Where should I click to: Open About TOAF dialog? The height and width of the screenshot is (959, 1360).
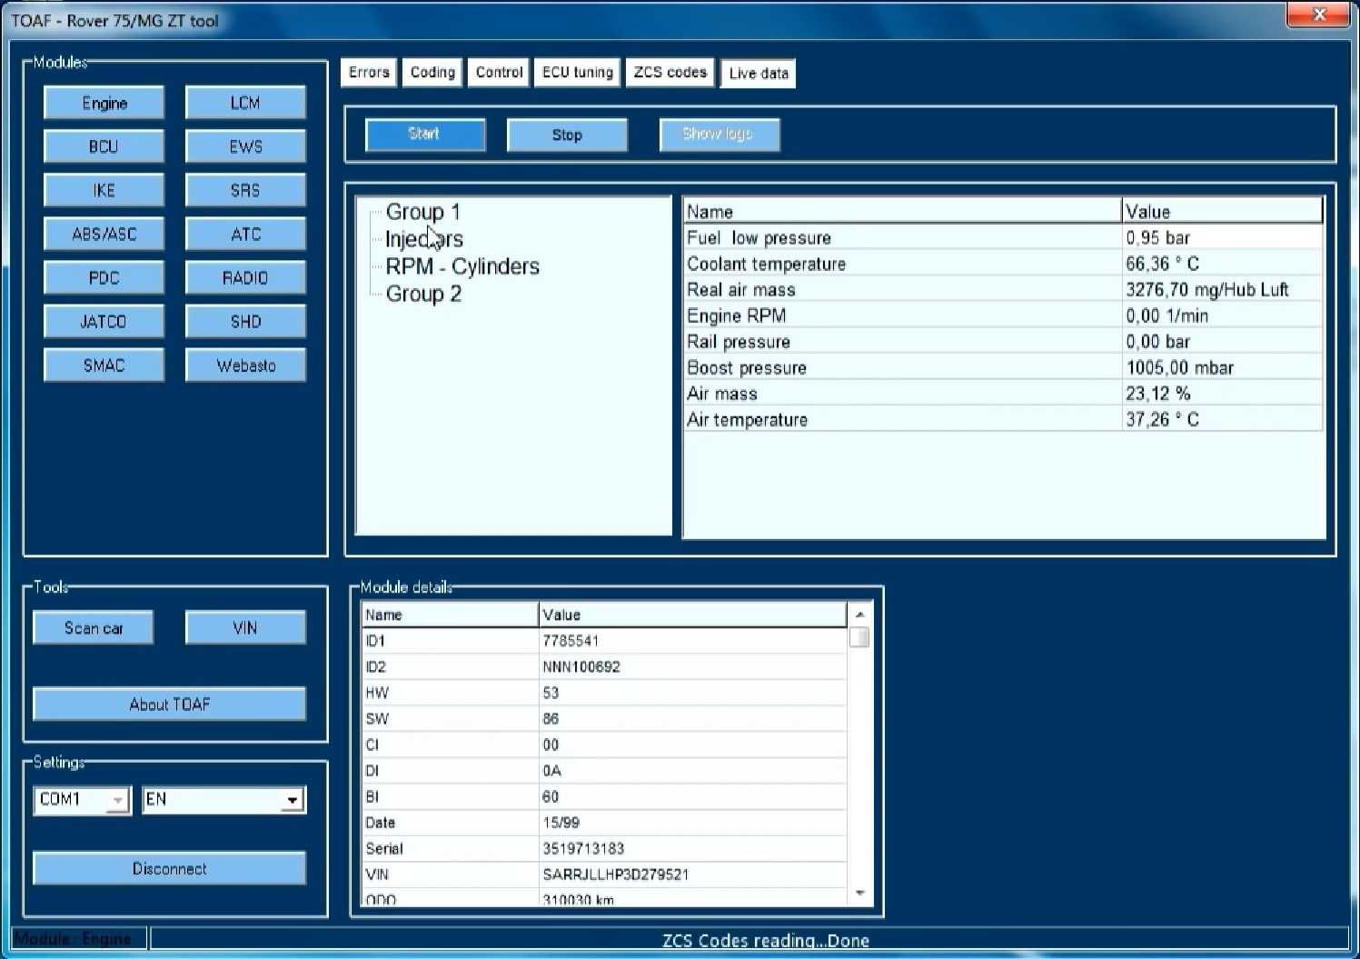[x=169, y=704]
